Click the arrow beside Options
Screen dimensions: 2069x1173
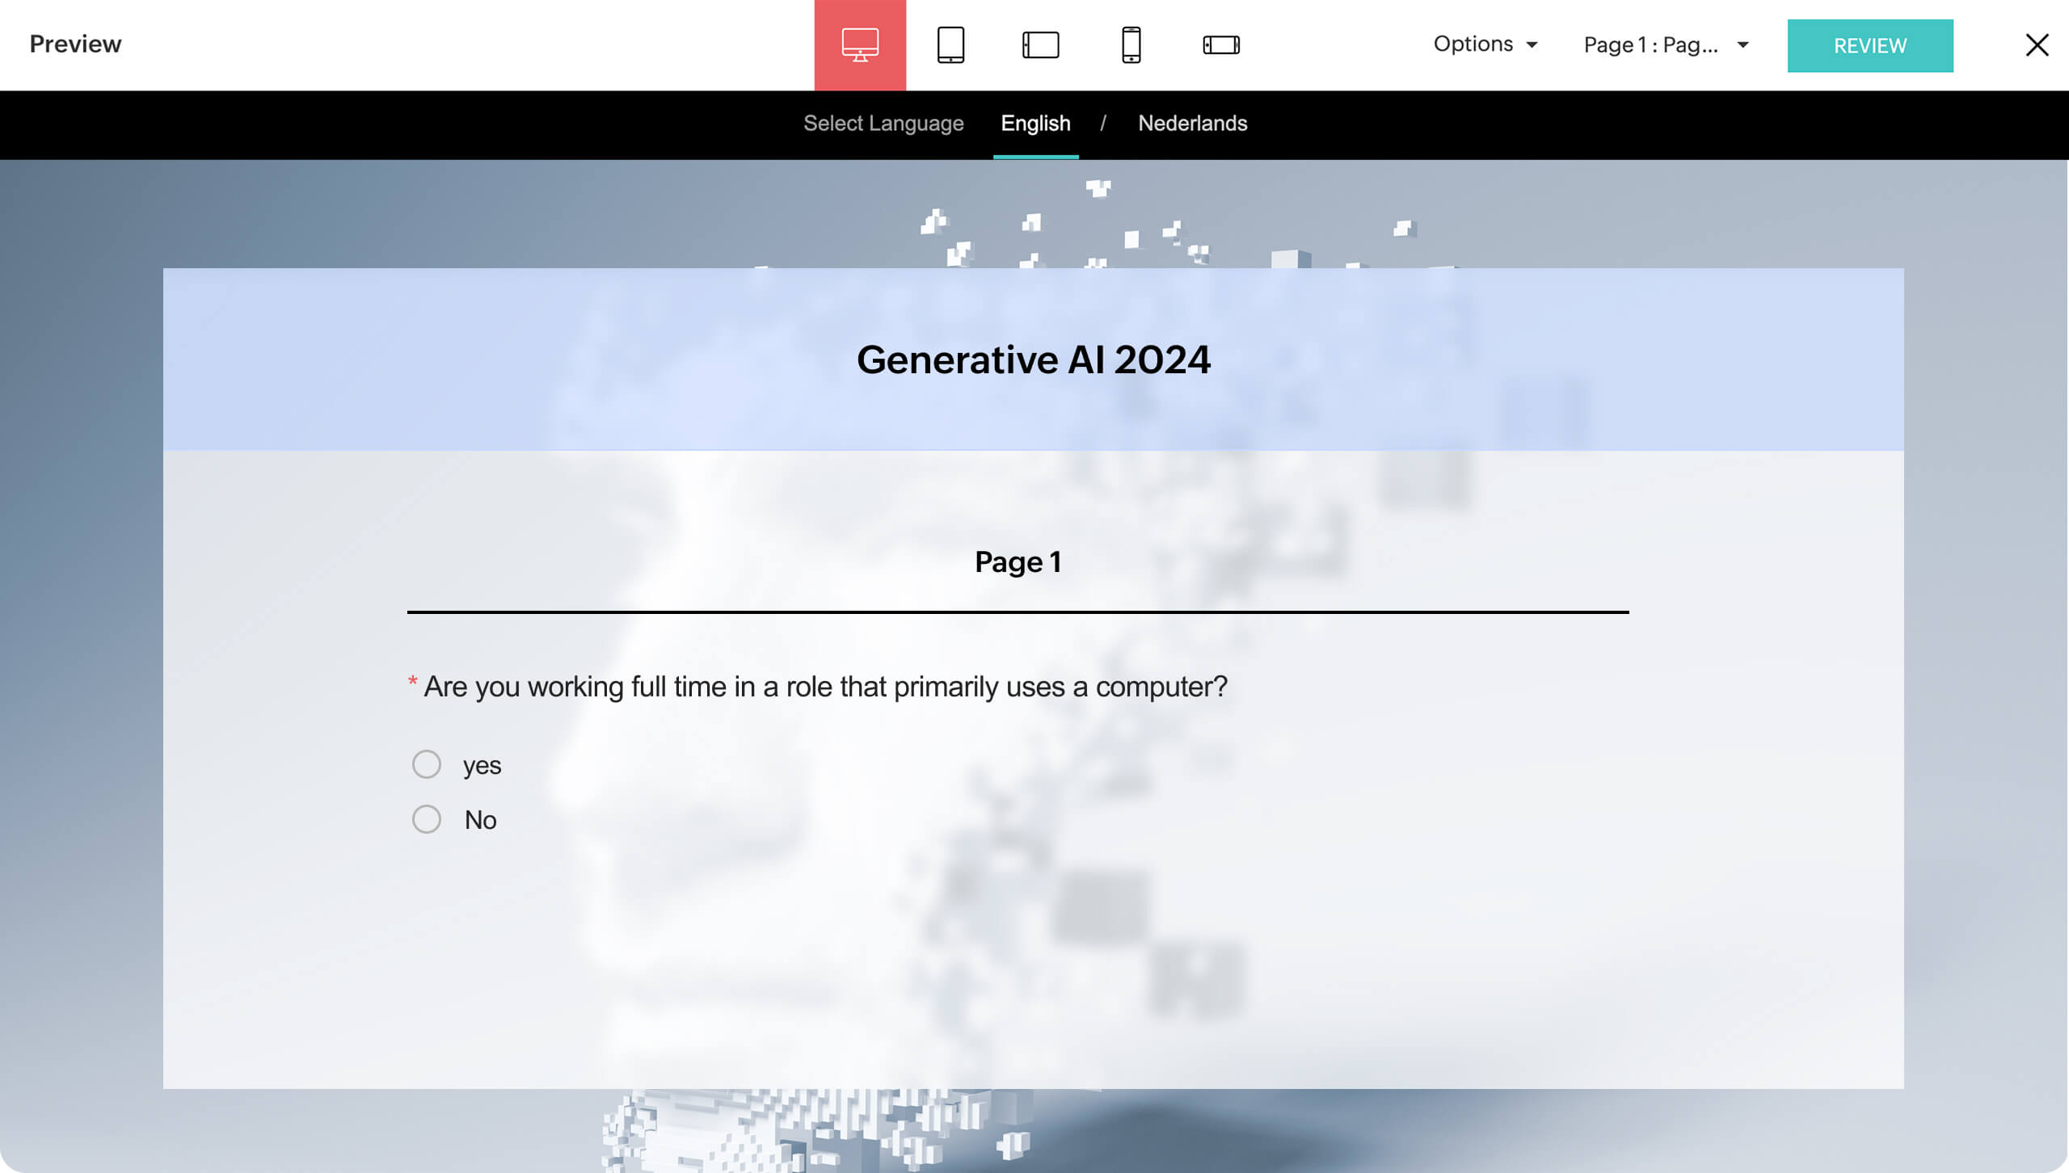(1532, 45)
